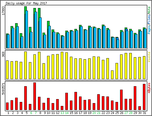Viewport: 152px width, 116px height.
Task: Select day label 9
Action: [x=45, y=113]
